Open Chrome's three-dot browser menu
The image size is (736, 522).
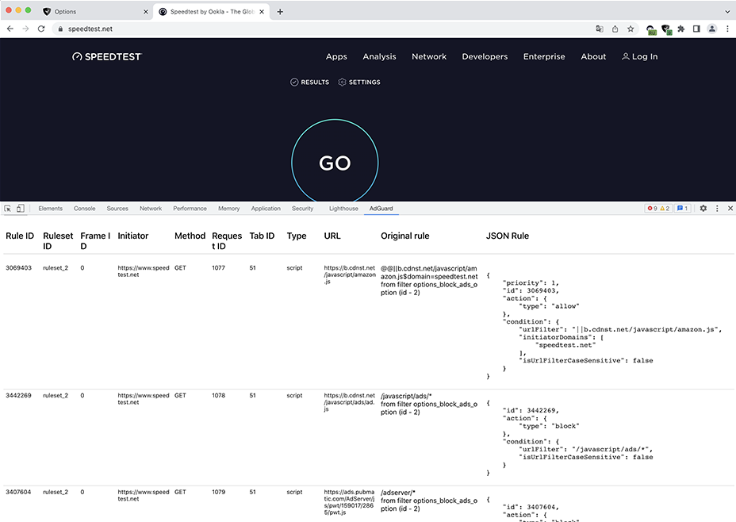(727, 28)
